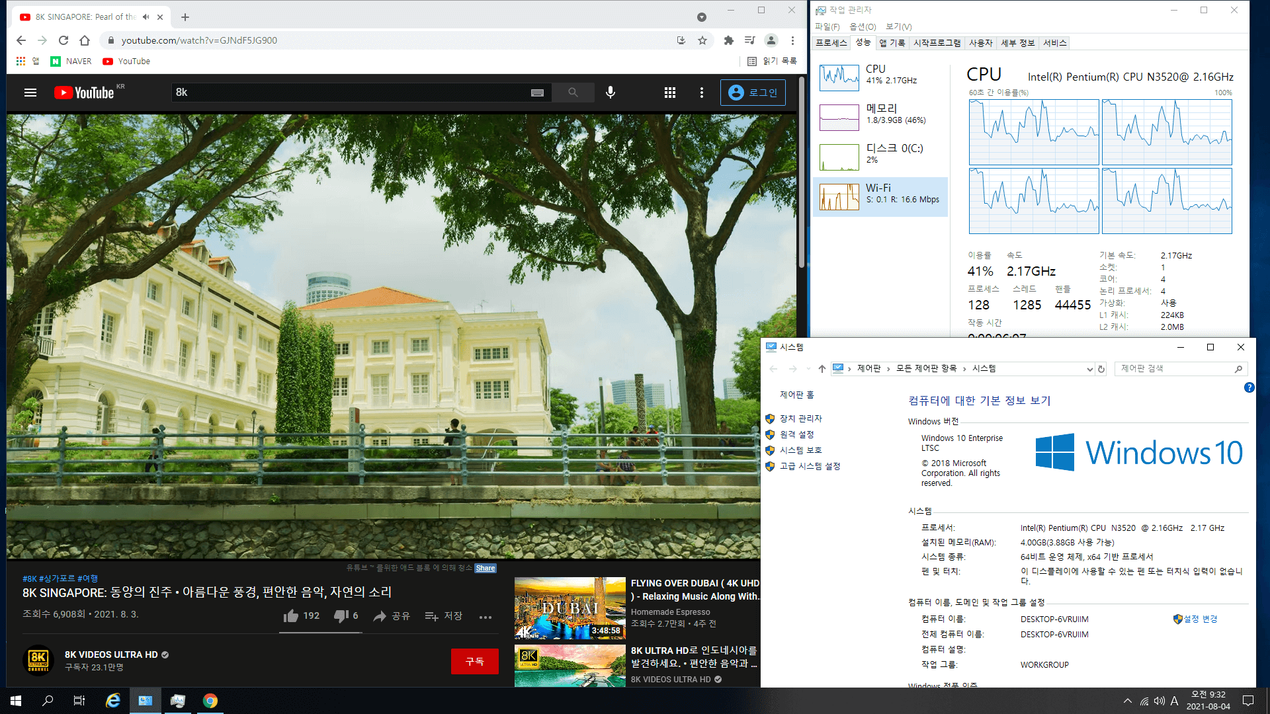Image resolution: width=1270 pixels, height=714 pixels.
Task: Go back in Chrome
Action: [x=21, y=40]
